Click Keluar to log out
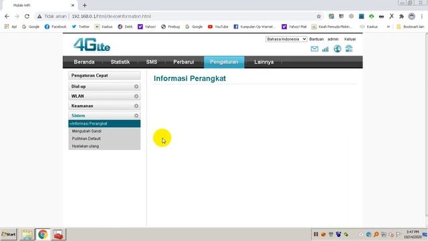 [350, 39]
